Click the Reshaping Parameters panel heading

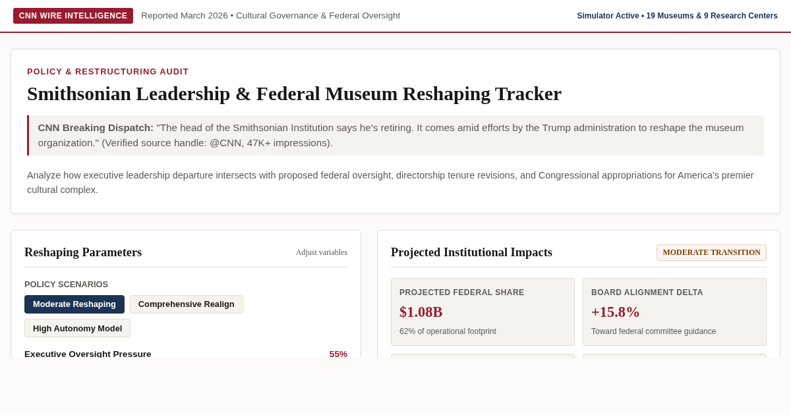point(83,252)
